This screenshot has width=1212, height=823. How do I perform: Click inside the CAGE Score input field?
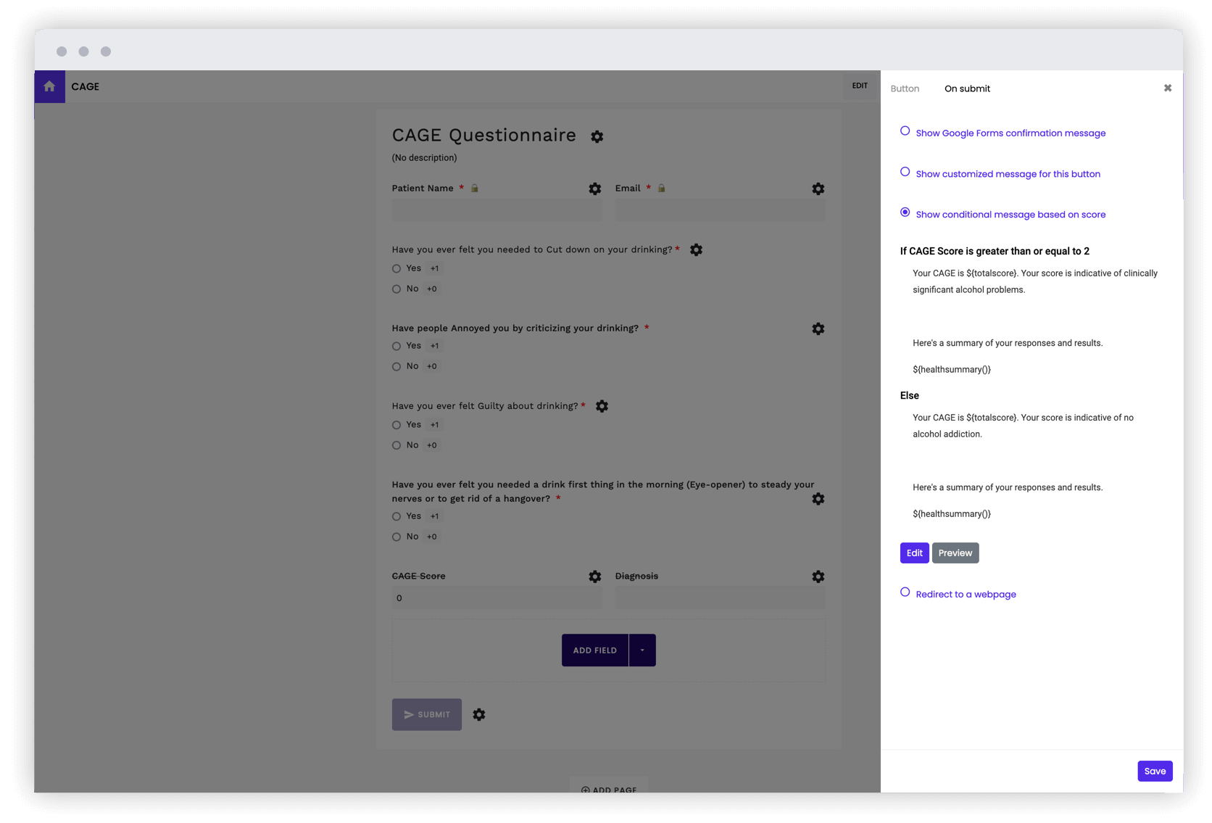point(497,598)
